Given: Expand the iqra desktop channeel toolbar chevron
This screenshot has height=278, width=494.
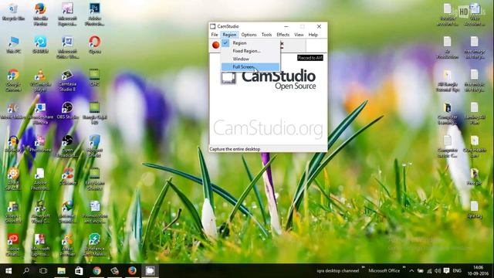Looking at the screenshot, I should tap(363, 268).
